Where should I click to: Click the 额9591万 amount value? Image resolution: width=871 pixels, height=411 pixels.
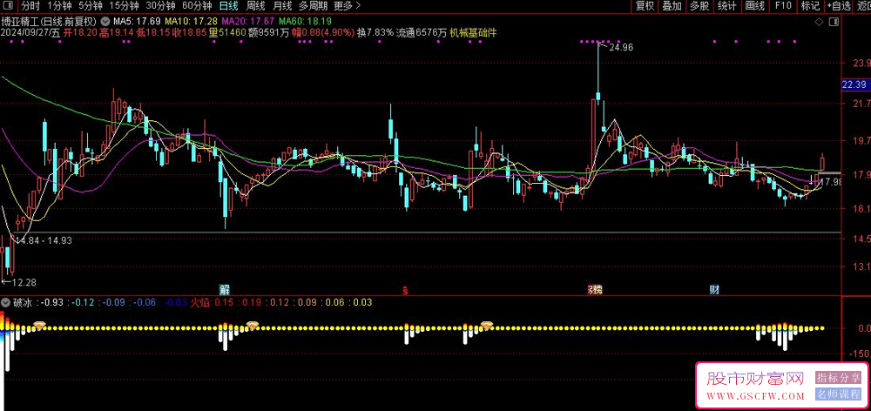269,33
